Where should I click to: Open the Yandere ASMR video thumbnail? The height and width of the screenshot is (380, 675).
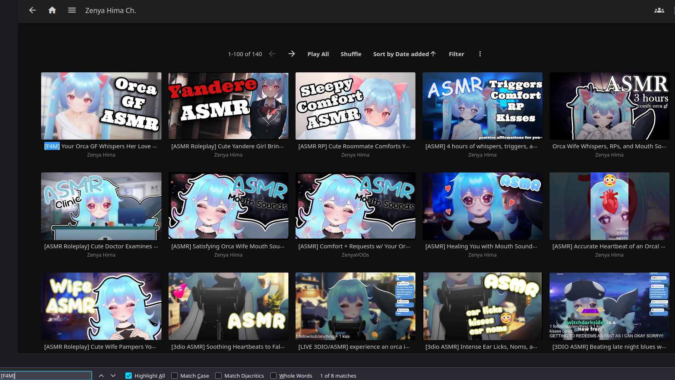pyautogui.click(x=228, y=106)
